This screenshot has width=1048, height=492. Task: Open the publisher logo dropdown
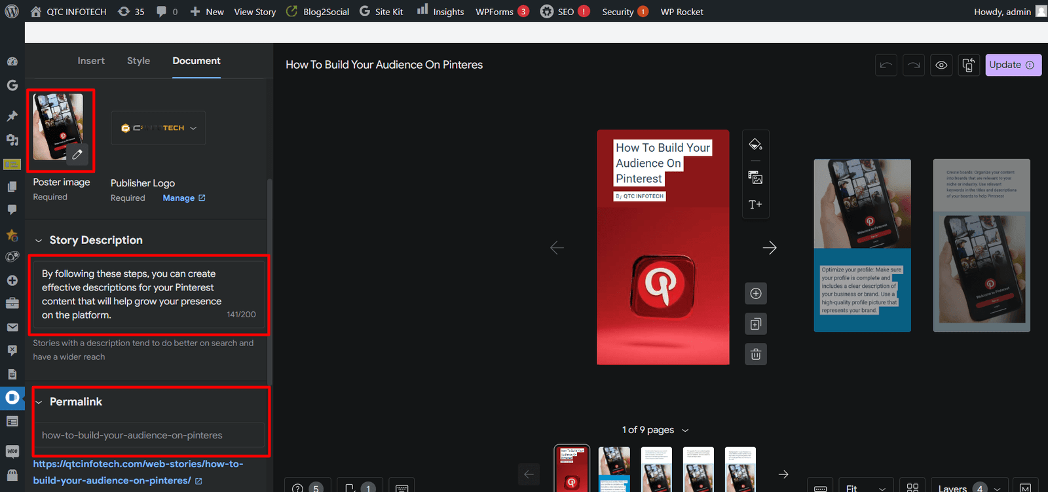click(x=158, y=128)
